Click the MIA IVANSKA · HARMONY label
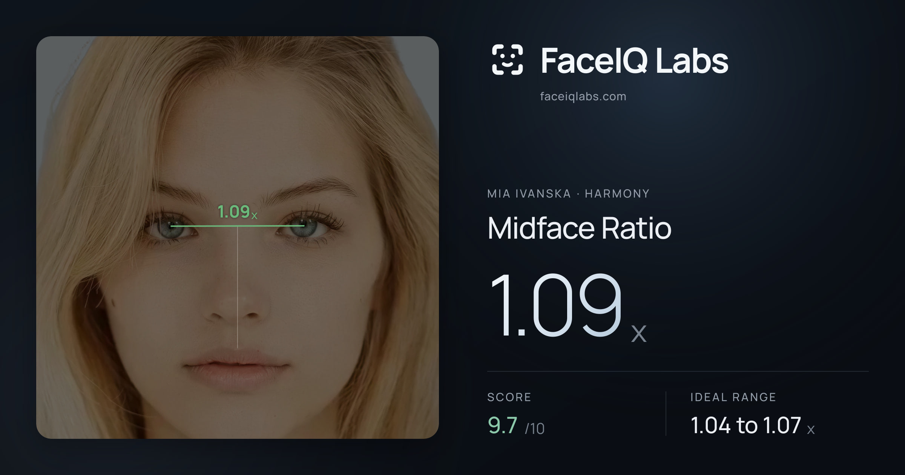 click(x=568, y=194)
